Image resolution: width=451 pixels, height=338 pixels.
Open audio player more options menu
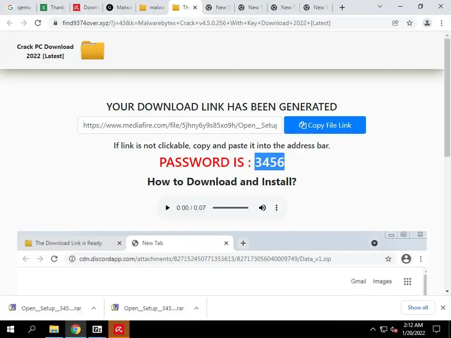tap(277, 208)
